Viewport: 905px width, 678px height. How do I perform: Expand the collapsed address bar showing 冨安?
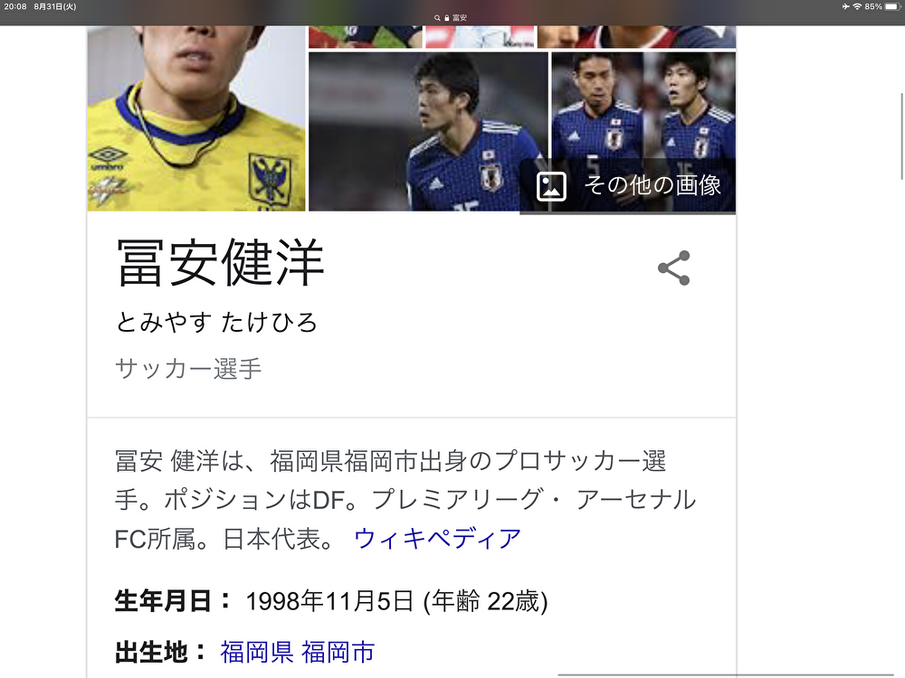pos(451,18)
